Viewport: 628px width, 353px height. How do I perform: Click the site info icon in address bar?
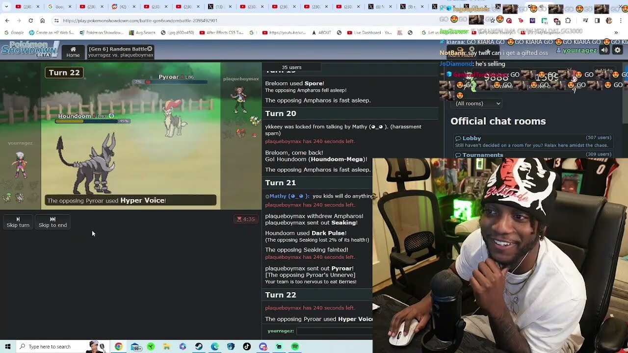pos(56,21)
